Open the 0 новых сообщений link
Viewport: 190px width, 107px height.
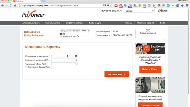[148, 33]
